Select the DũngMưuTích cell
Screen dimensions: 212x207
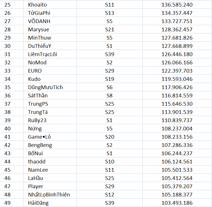click(x=50, y=87)
